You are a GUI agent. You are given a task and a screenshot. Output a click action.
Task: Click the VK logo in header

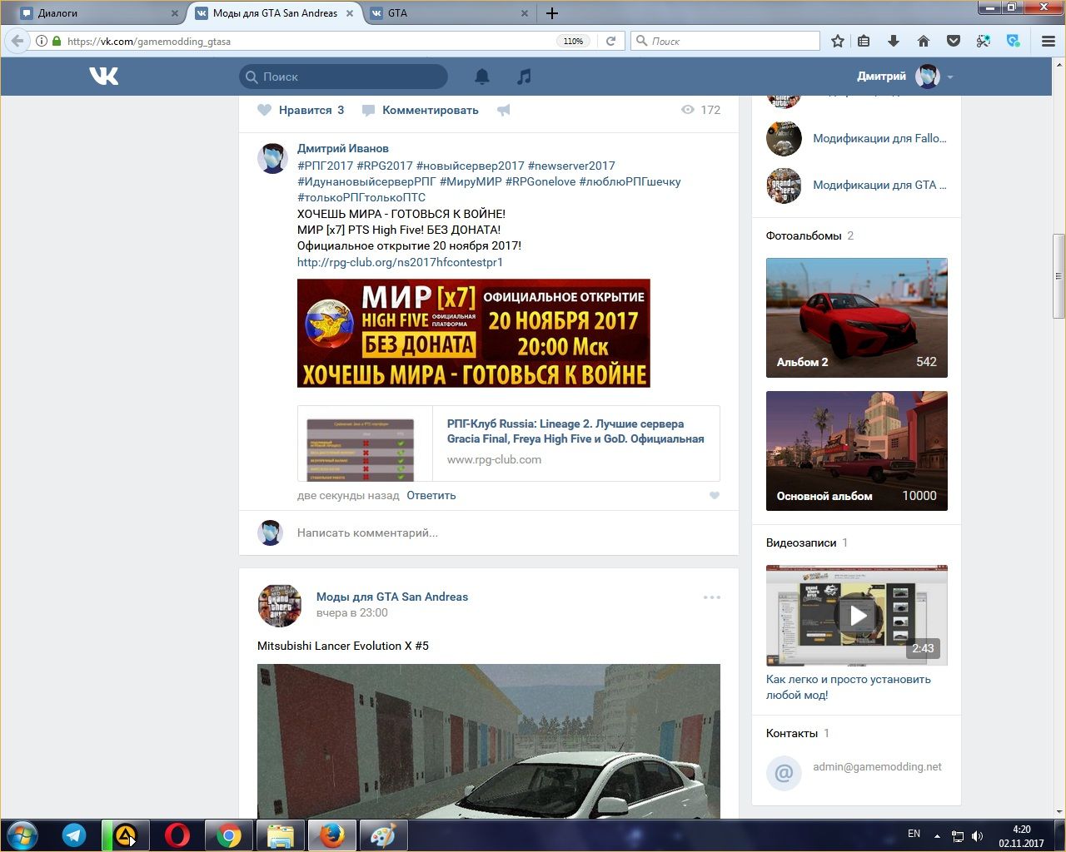tap(104, 77)
